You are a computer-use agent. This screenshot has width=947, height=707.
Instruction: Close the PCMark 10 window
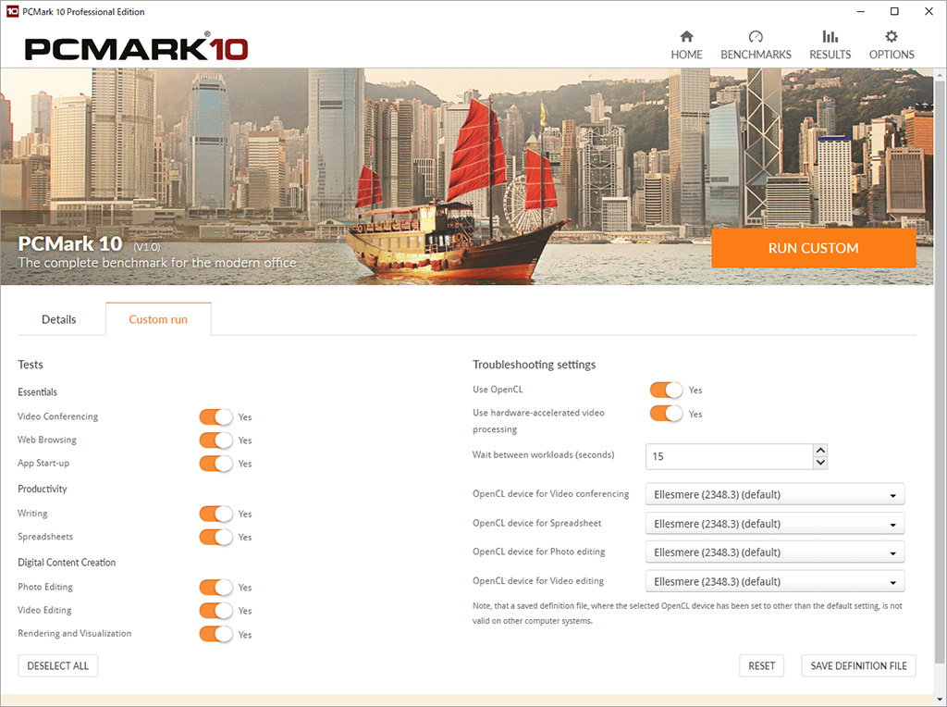(929, 11)
